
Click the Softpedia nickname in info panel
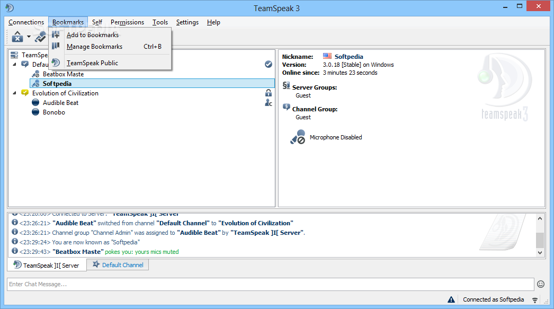pyautogui.click(x=349, y=57)
